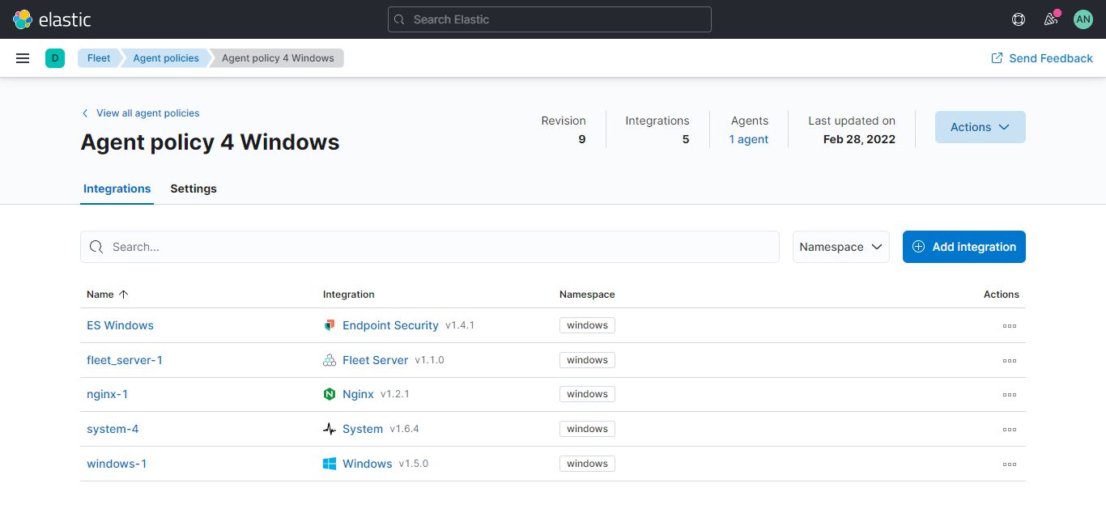Click the Fleet Server integration icon

330,359
